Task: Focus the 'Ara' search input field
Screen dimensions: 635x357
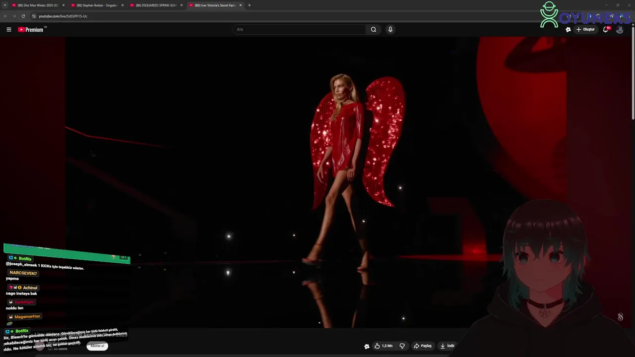Action: (300, 29)
